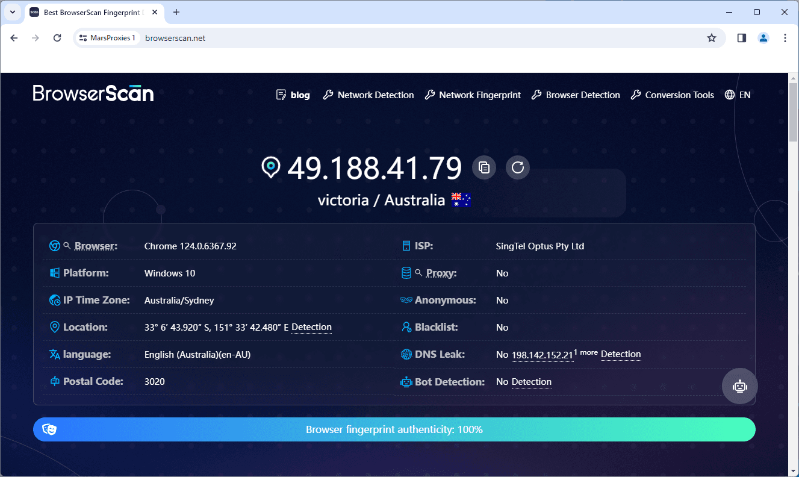799x477 pixels.
Task: Click the 'English (Australia)(en-AU)' value
Action: [197, 354]
